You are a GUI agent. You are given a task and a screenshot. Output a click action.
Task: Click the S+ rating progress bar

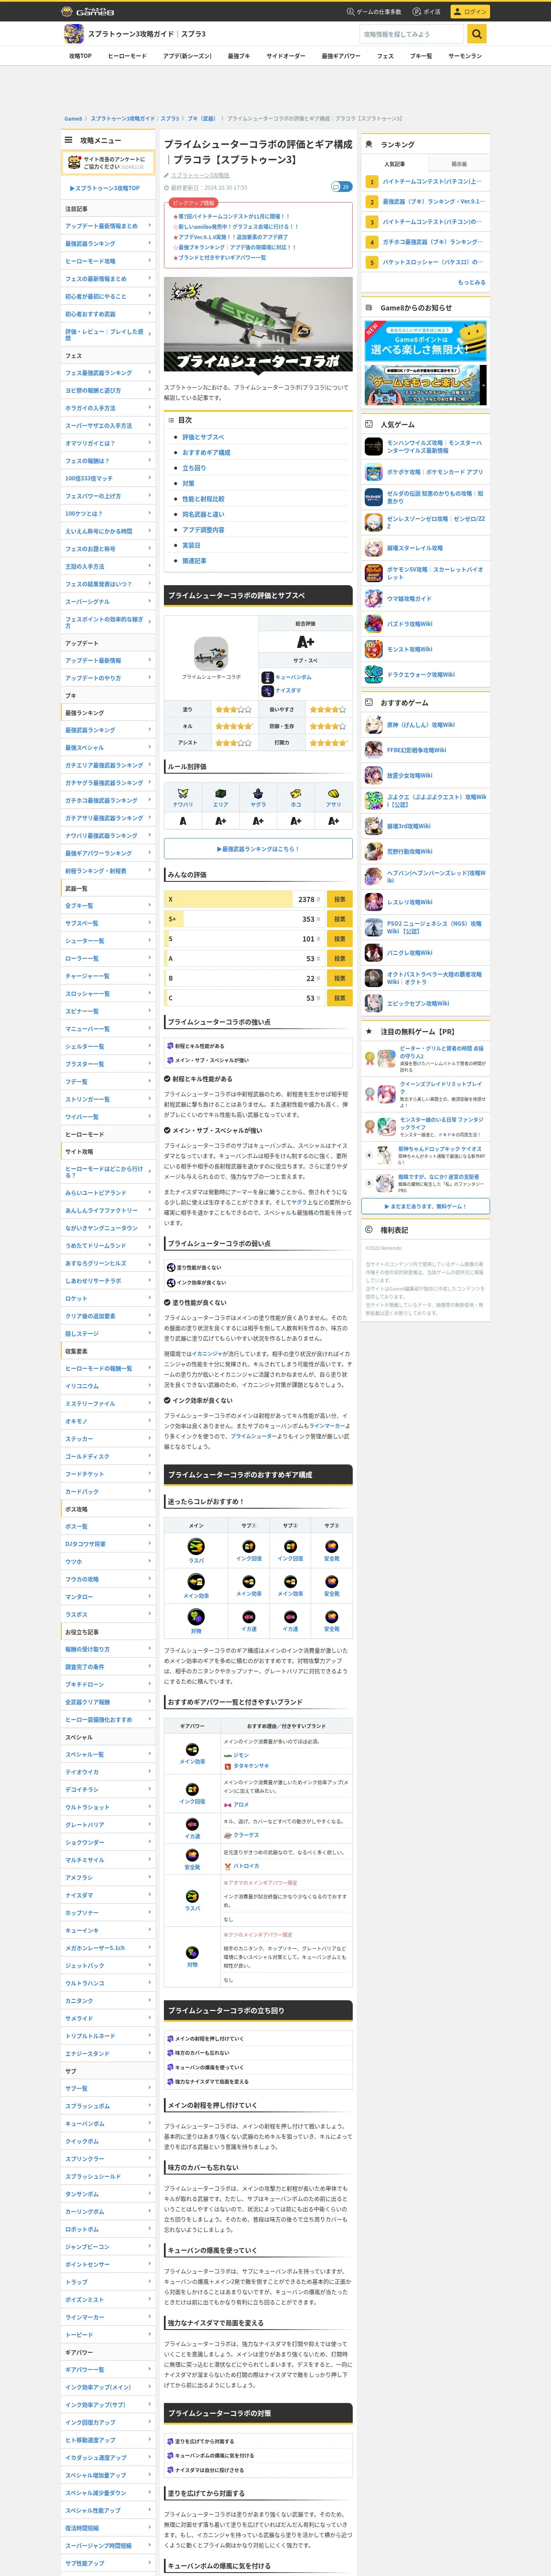[244, 919]
